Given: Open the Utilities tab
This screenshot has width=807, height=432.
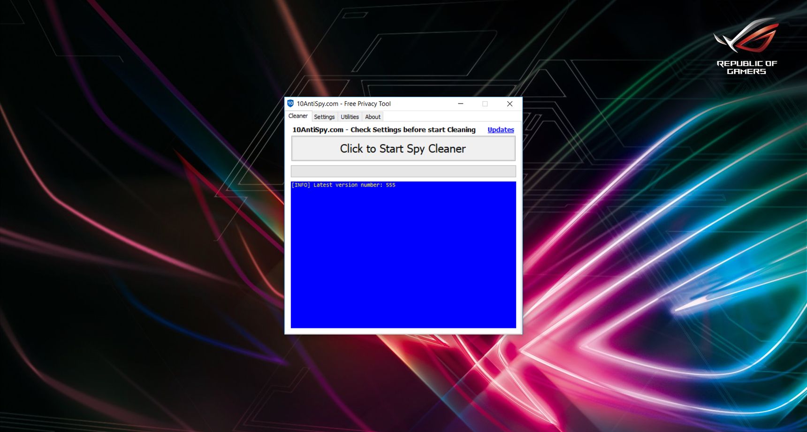Looking at the screenshot, I should click(x=350, y=117).
